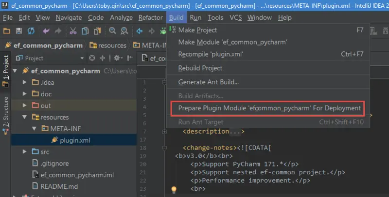Click the Scroll from Source target icon

click(92, 58)
